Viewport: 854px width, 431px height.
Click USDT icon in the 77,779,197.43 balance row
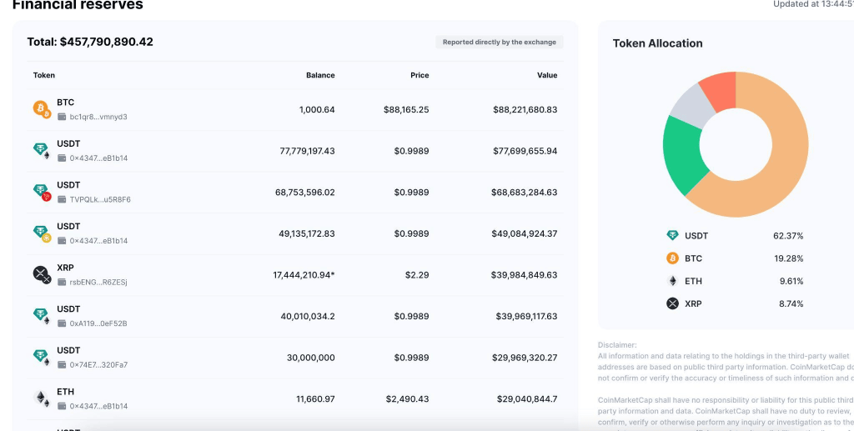point(42,150)
